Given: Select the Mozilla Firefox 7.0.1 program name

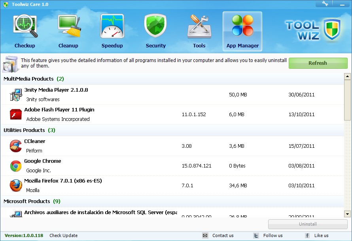Looking at the screenshot, I should [x=63, y=181].
